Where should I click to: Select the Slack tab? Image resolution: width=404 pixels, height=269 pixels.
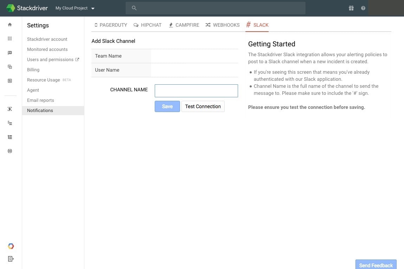257,25
